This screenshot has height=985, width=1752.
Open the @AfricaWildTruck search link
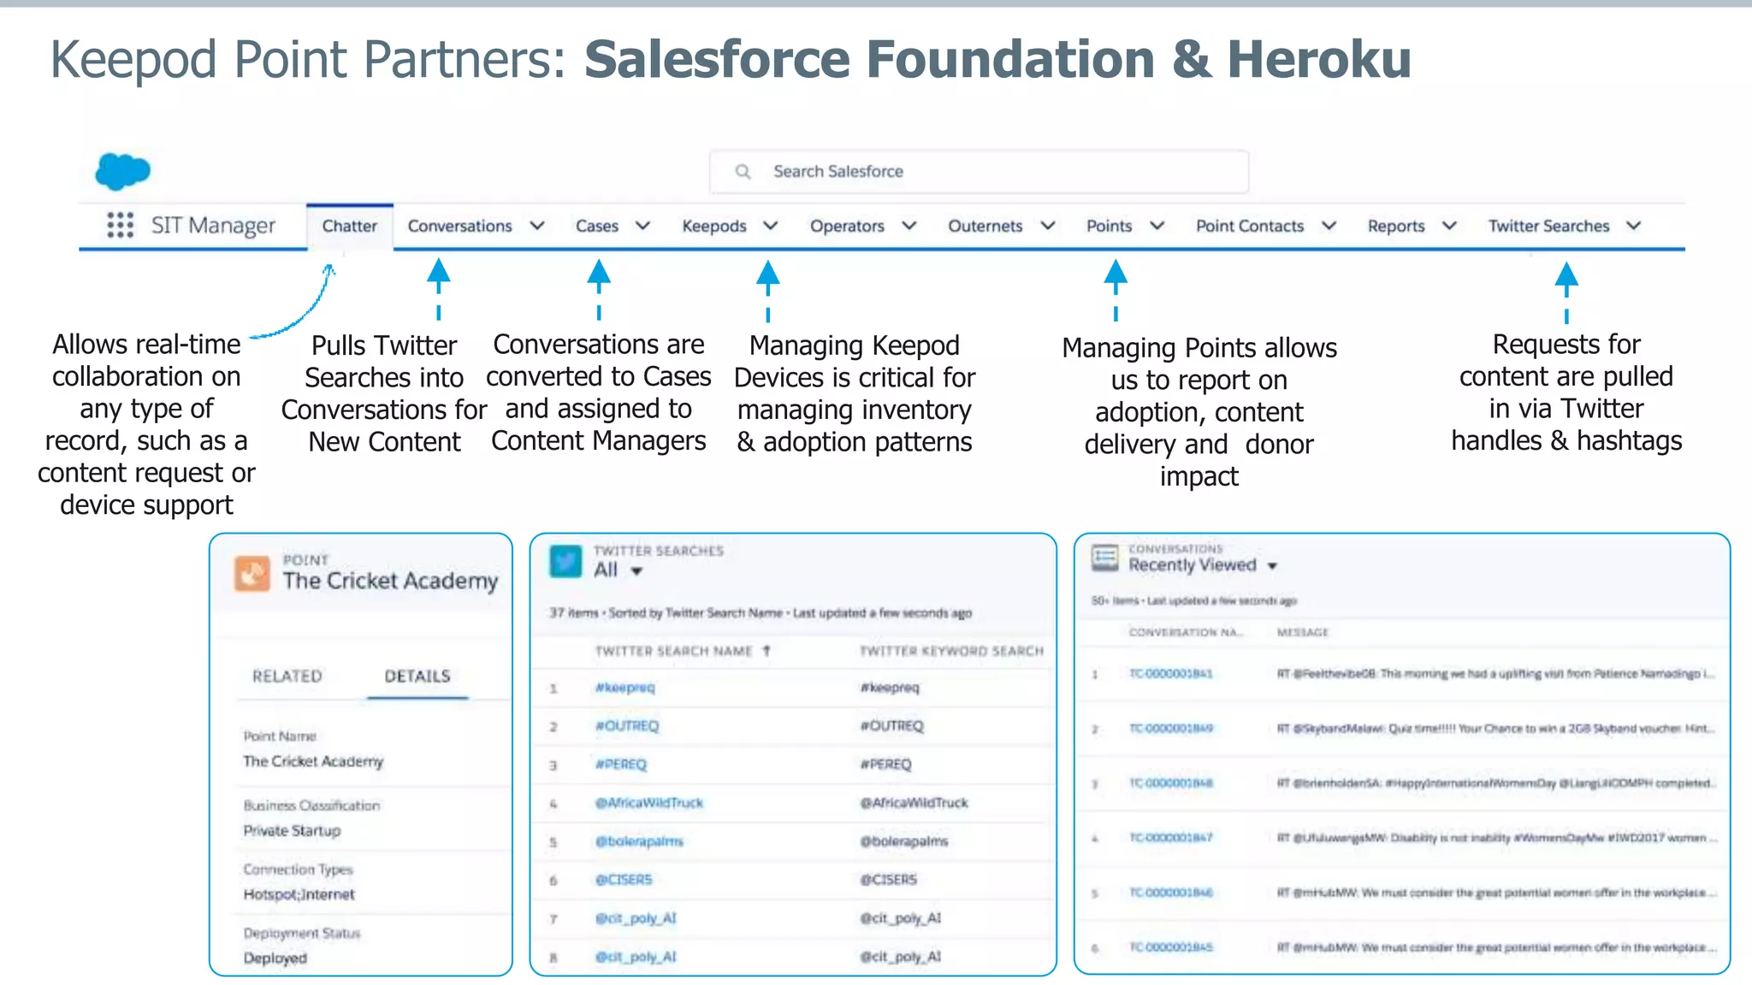(x=649, y=803)
